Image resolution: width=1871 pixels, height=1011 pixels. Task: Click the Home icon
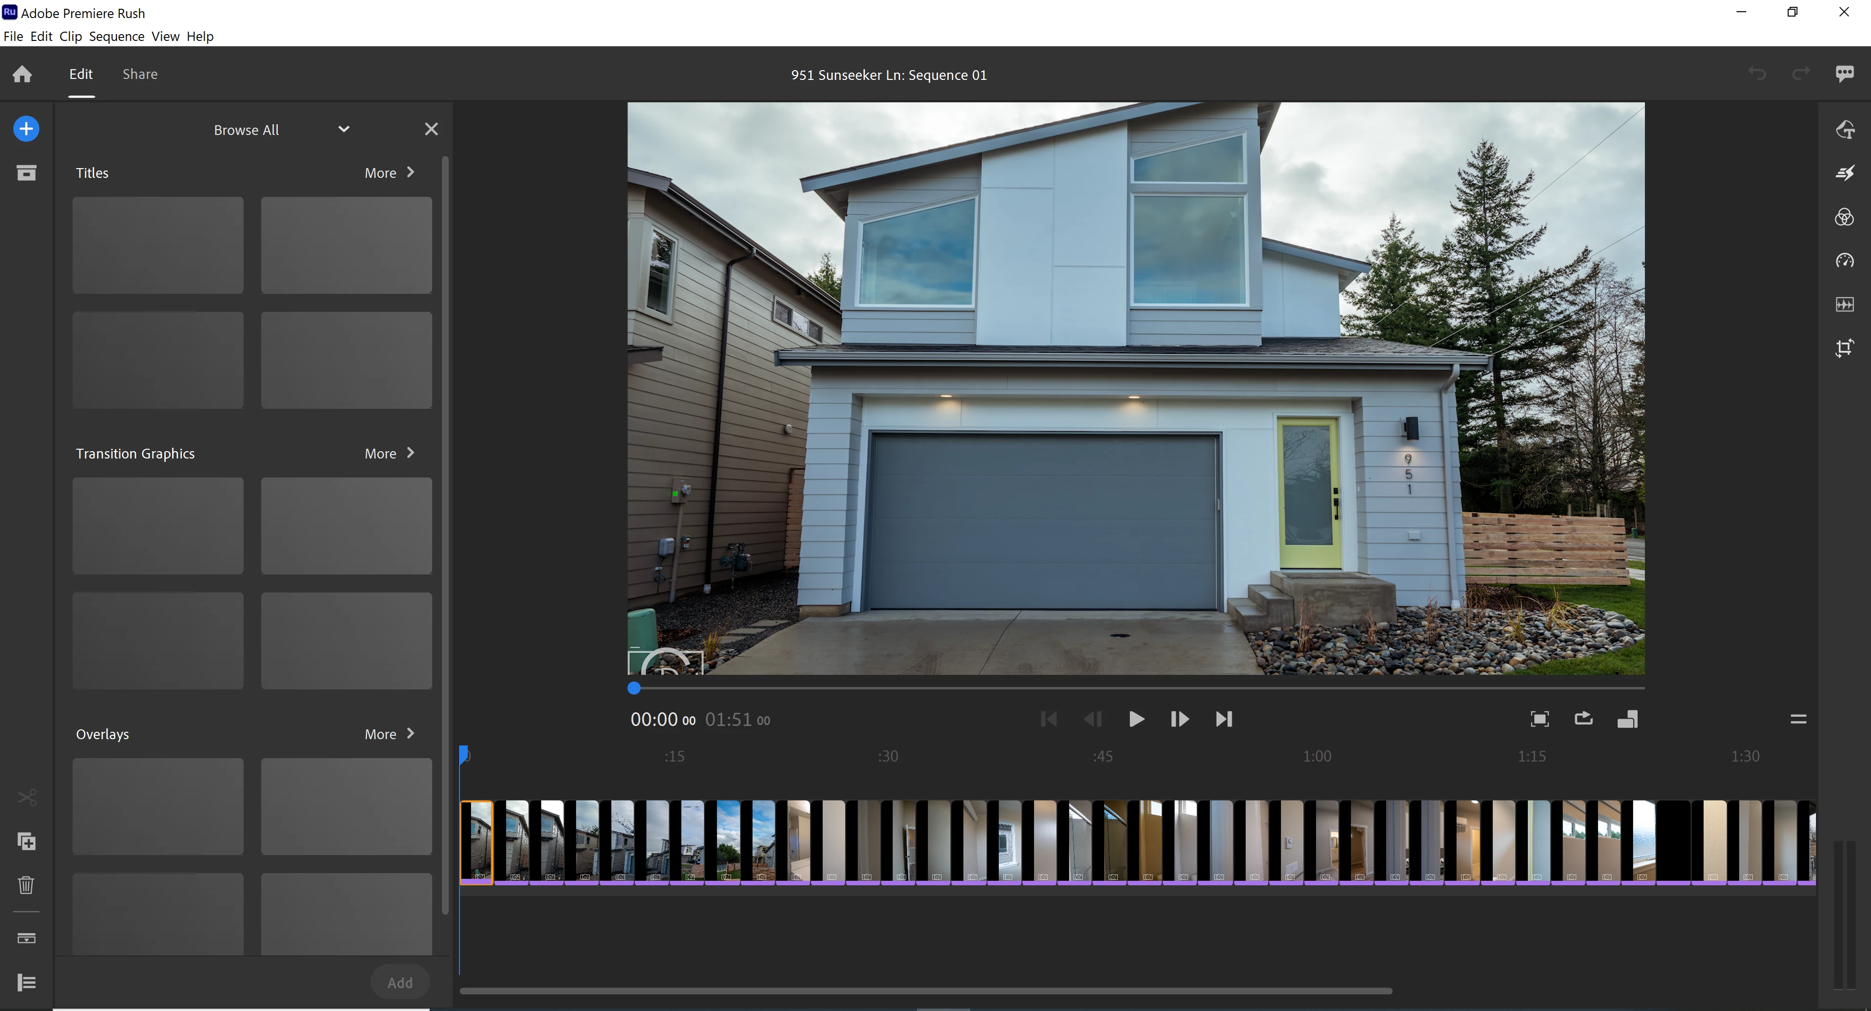[22, 74]
